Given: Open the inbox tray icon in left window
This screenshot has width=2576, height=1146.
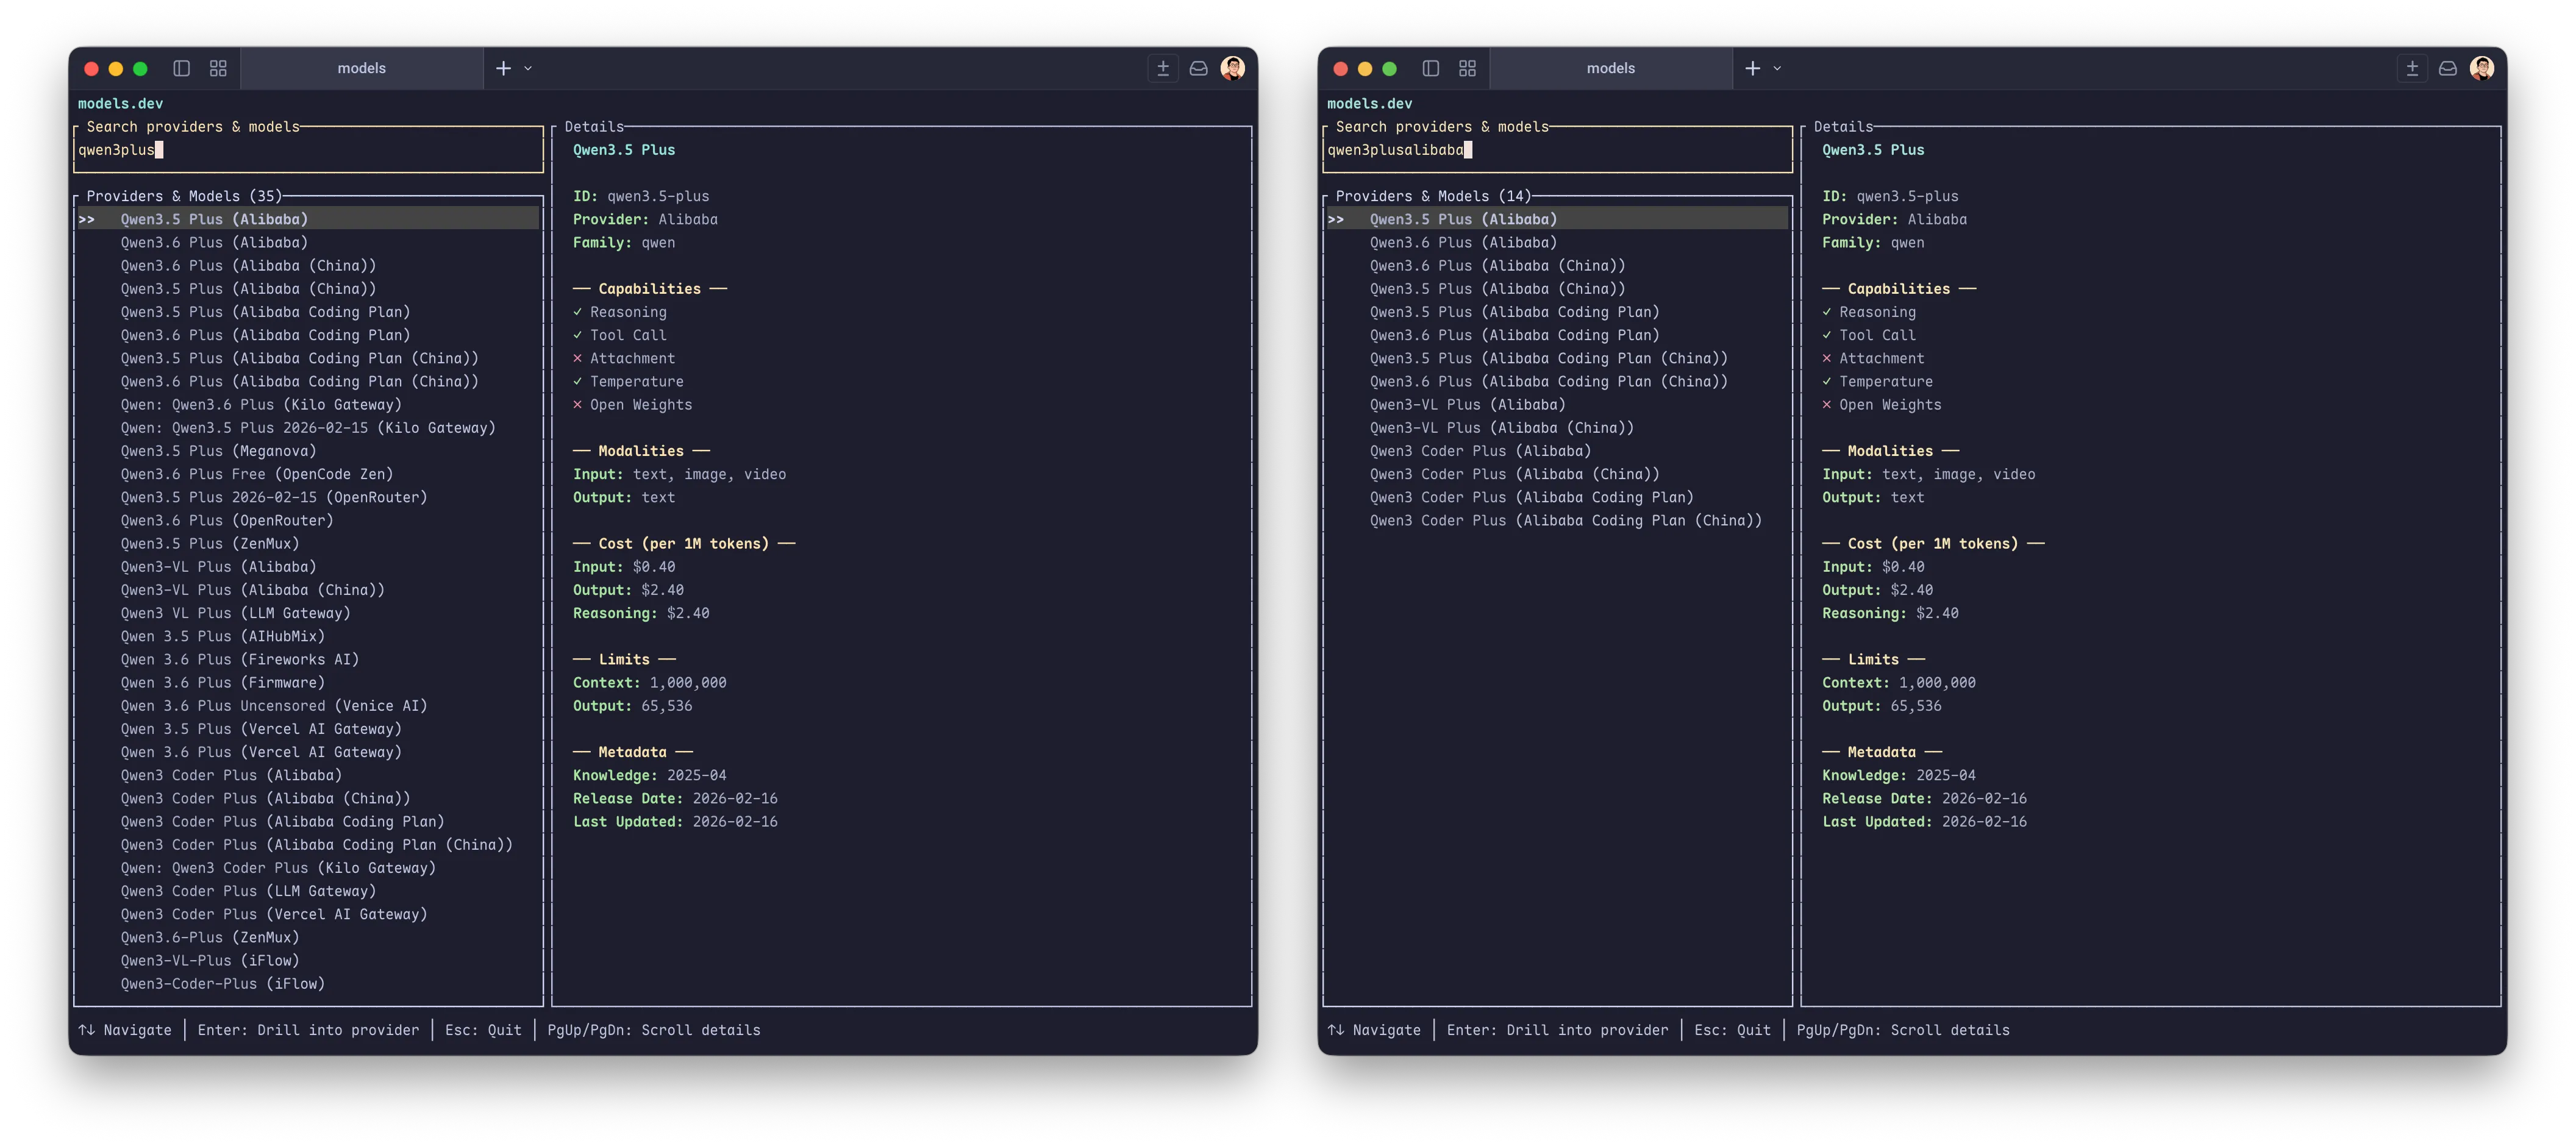Looking at the screenshot, I should (x=1198, y=68).
